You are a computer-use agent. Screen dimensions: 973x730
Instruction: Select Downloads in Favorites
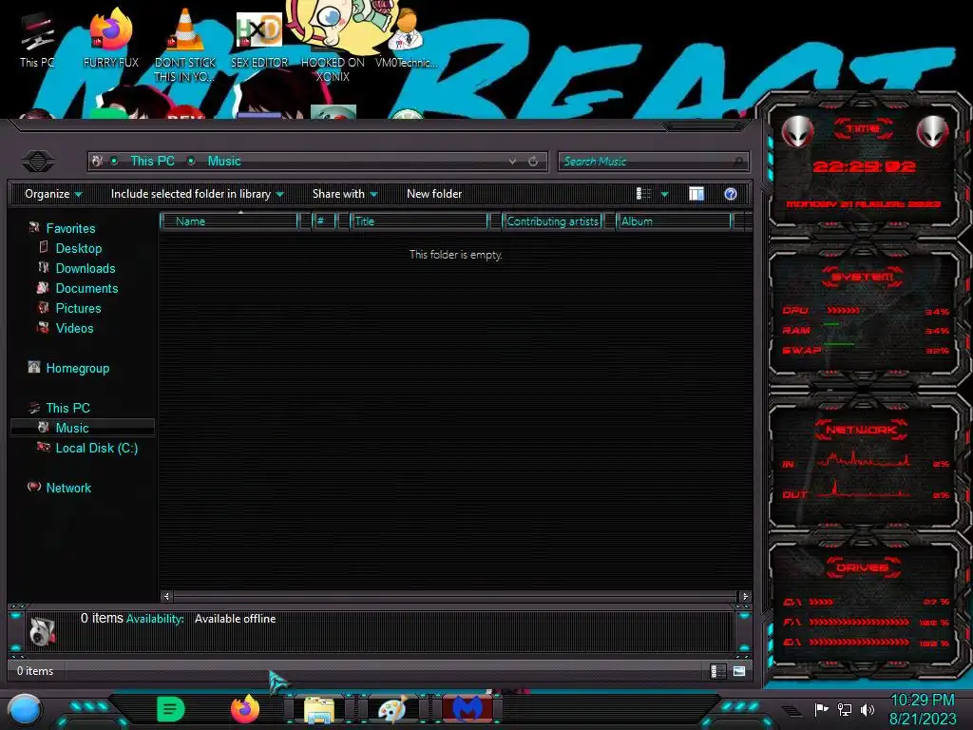(85, 268)
